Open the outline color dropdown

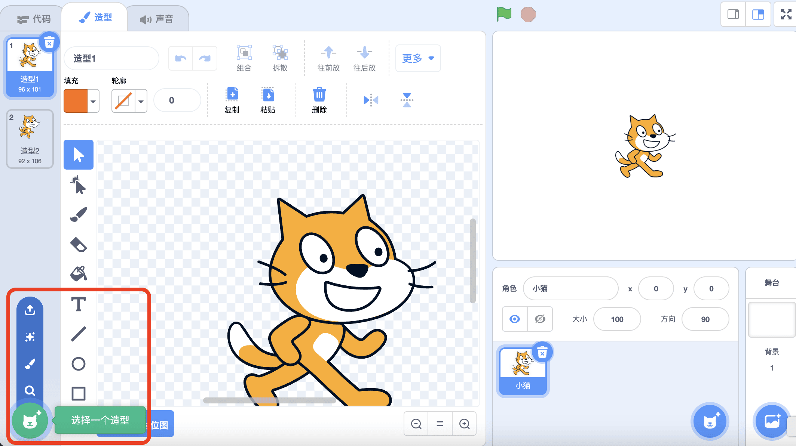pos(141,101)
